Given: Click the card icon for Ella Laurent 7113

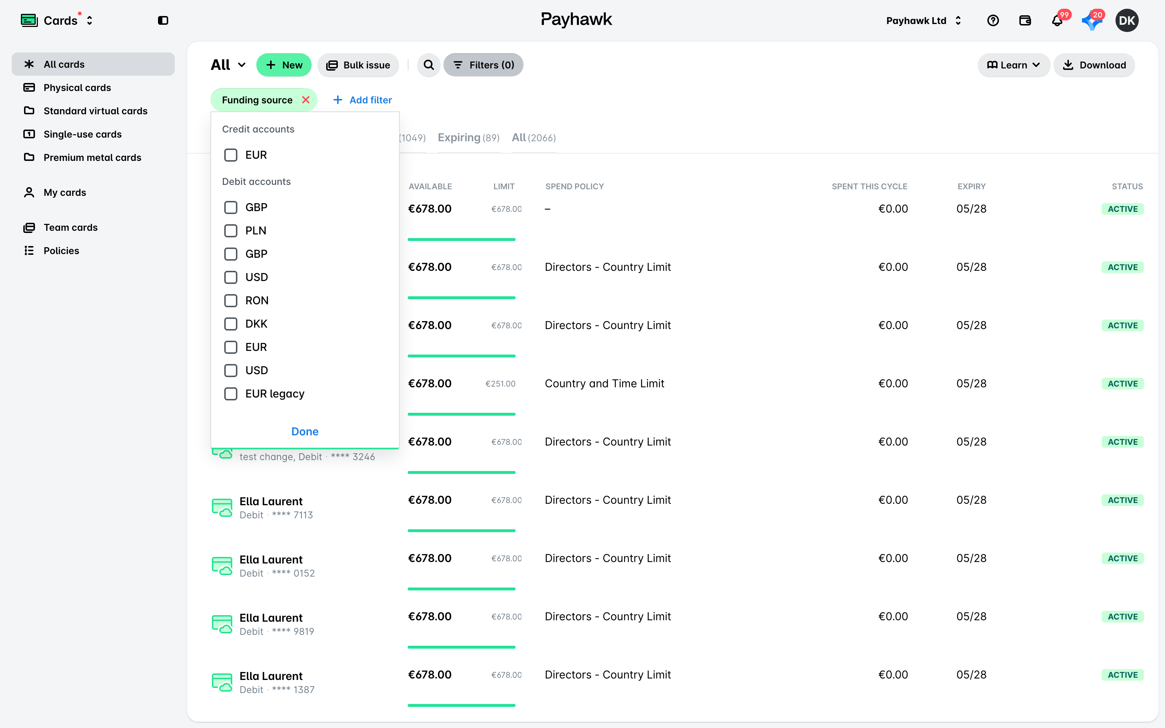Looking at the screenshot, I should pos(222,507).
